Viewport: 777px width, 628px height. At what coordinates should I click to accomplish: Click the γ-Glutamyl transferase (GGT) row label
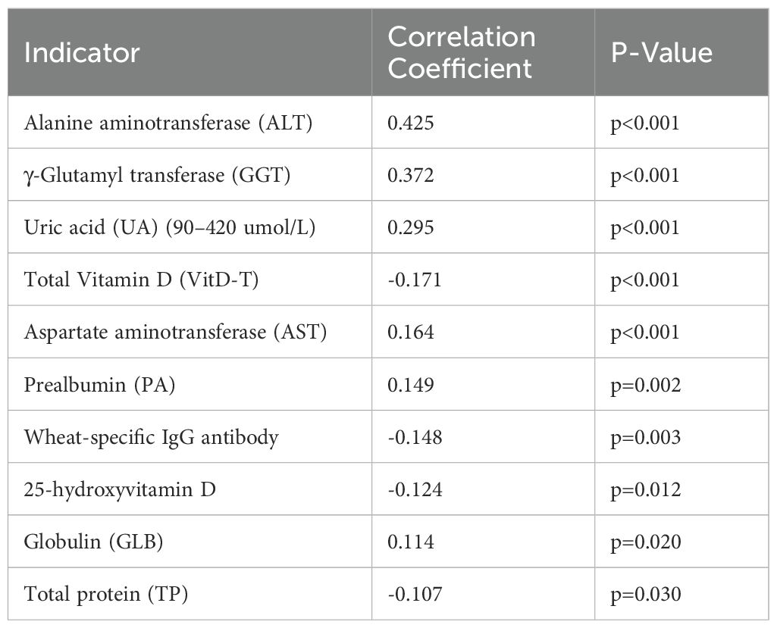(x=158, y=175)
